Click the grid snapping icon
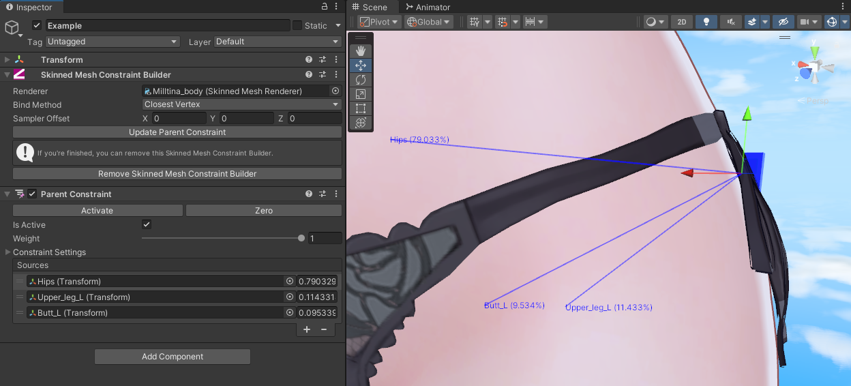Viewport: 851px width, 386px height. tap(503, 22)
